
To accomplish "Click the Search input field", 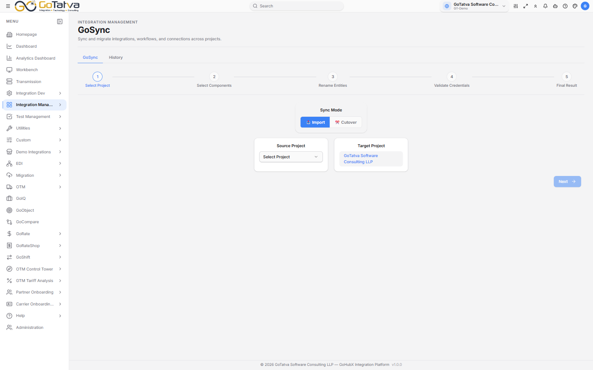I will click(296, 6).
